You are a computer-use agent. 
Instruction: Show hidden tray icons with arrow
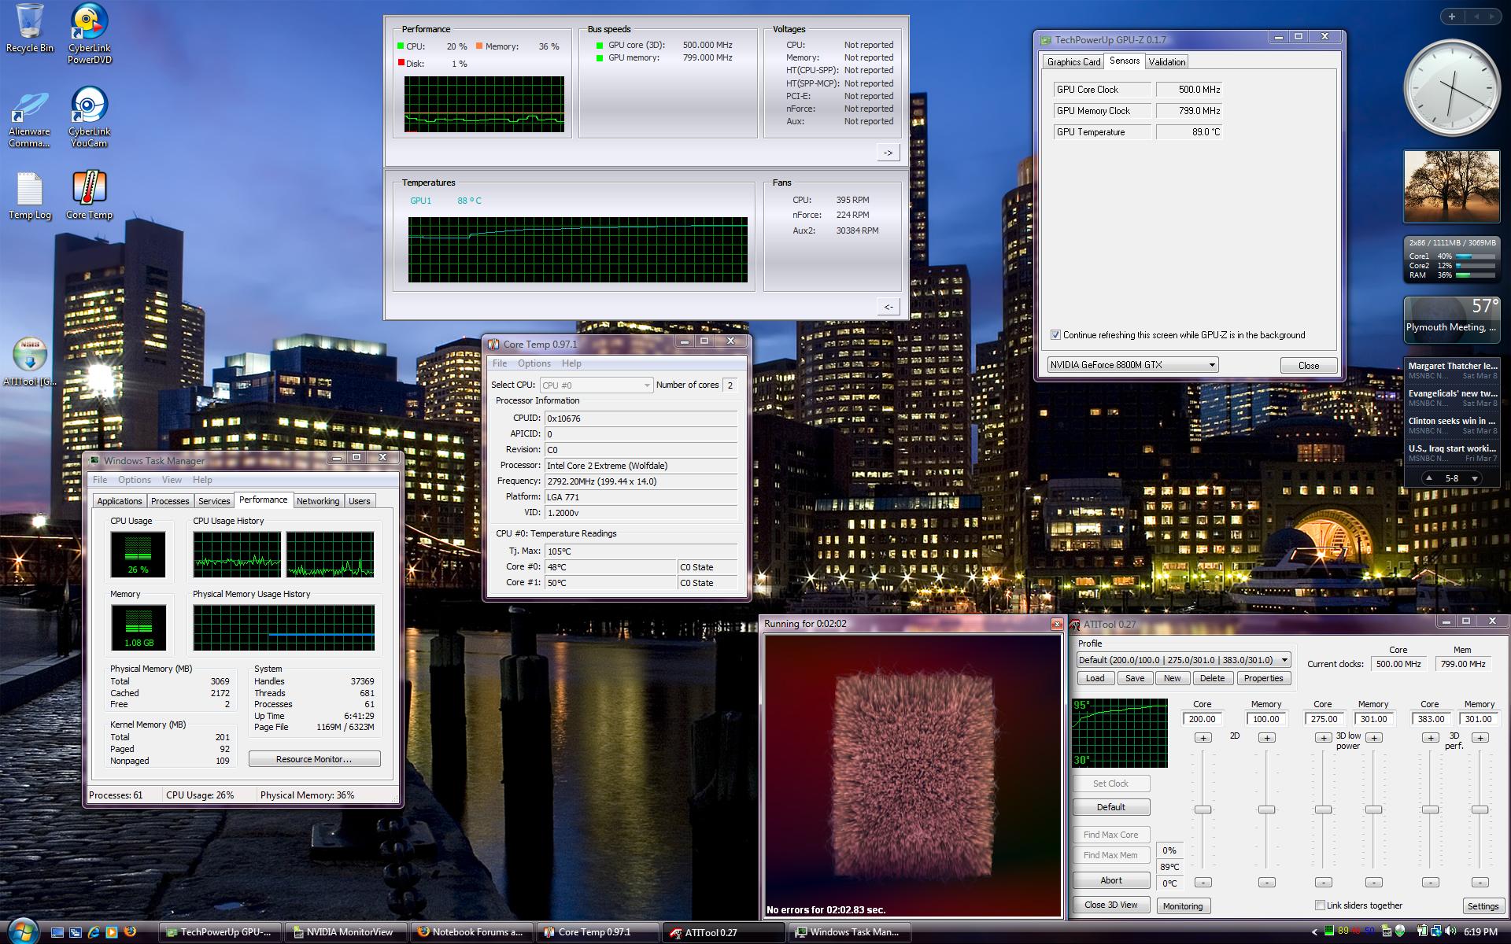pyautogui.click(x=1314, y=932)
